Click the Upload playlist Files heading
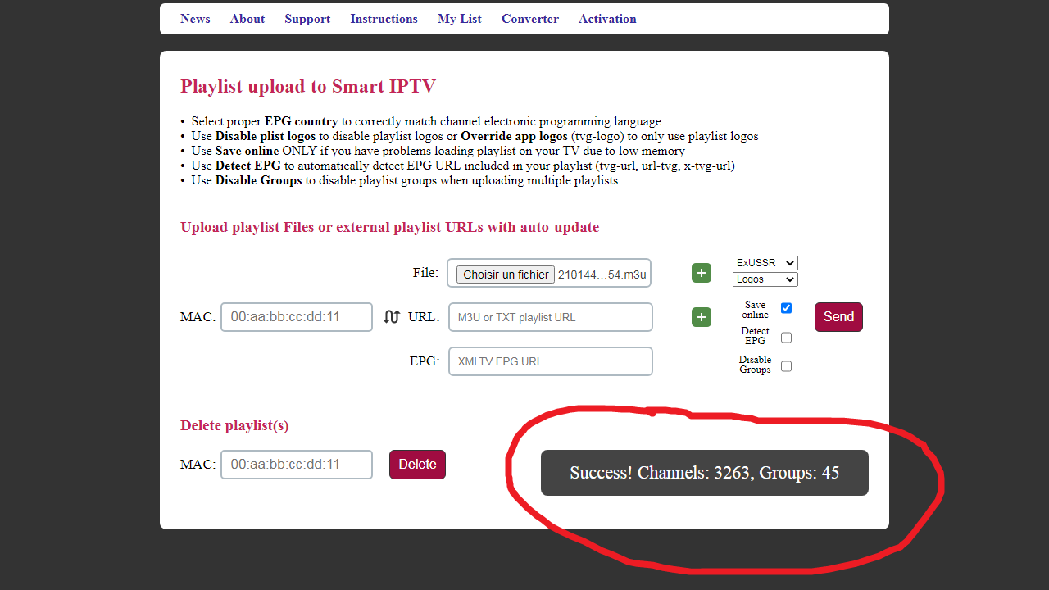This screenshot has height=590, width=1049. tap(390, 227)
